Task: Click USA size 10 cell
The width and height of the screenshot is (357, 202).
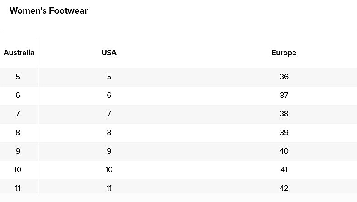Action: tap(109, 170)
